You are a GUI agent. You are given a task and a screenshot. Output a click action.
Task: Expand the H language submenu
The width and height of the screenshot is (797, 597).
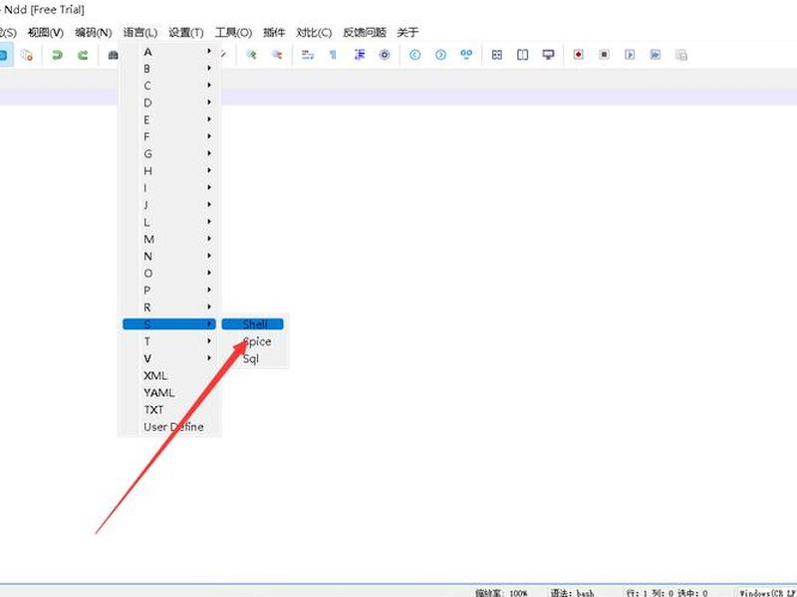pos(169,171)
